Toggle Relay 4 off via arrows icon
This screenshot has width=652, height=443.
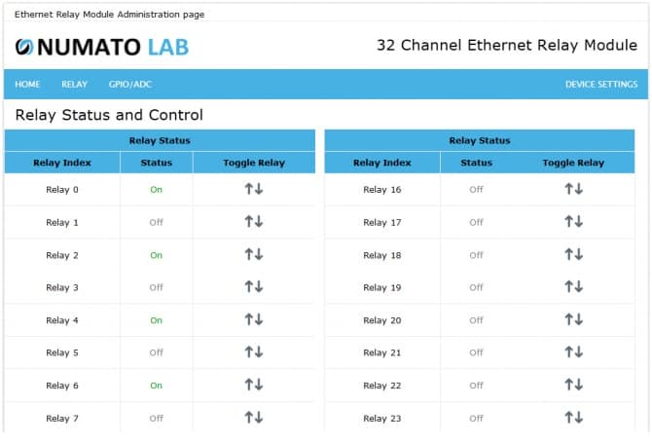point(254,319)
